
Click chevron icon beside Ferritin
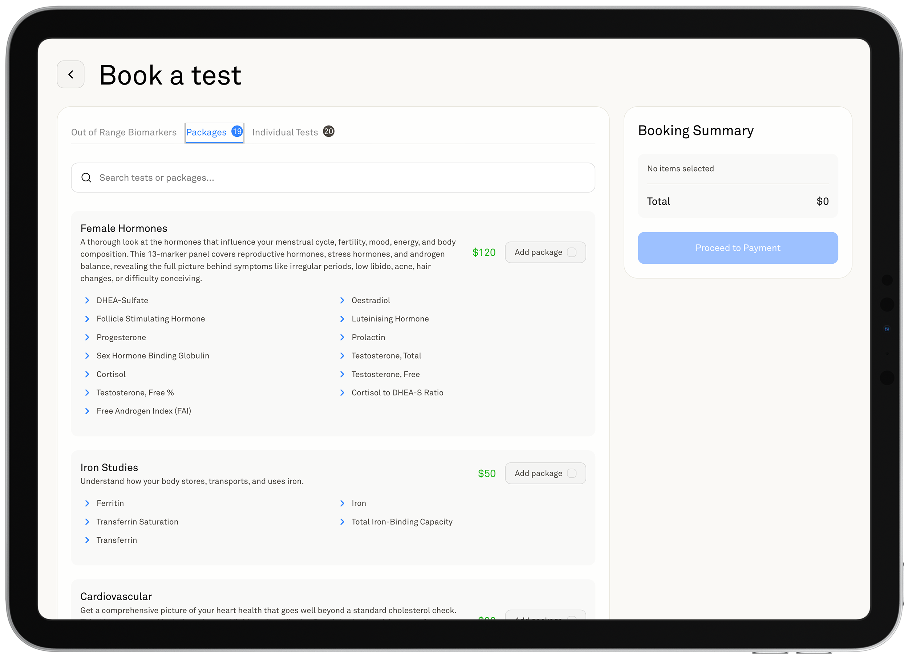pos(87,503)
